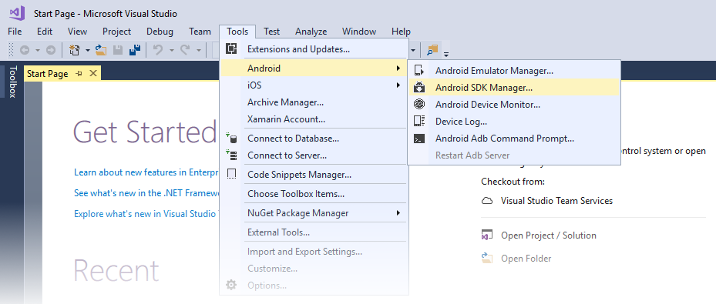Click the Device Log icon
This screenshot has height=304, width=716.
[x=419, y=122]
